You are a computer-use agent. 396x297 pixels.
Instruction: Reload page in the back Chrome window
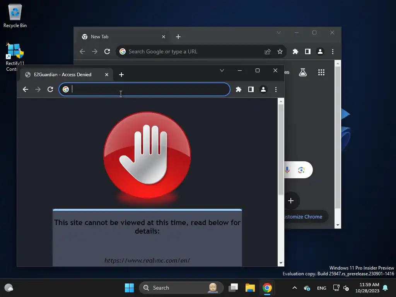[107, 52]
